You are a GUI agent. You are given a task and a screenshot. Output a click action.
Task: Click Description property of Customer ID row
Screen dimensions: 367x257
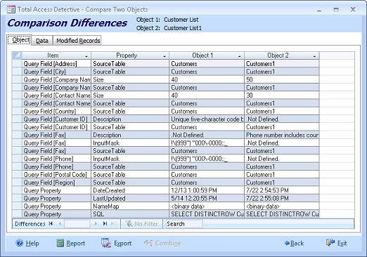(x=130, y=119)
